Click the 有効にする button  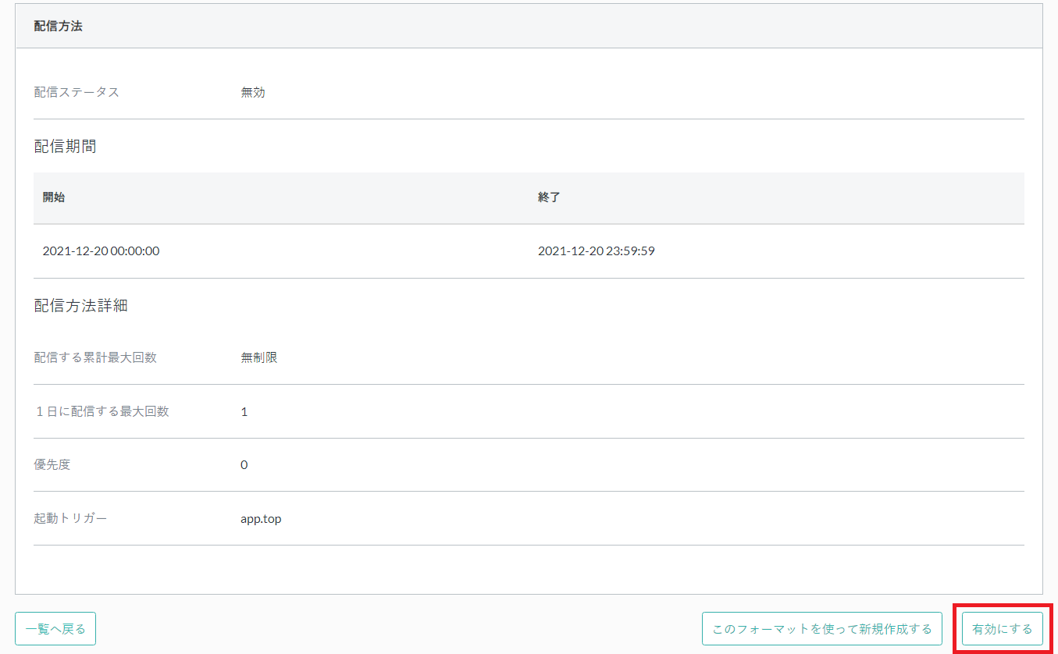[1002, 629]
